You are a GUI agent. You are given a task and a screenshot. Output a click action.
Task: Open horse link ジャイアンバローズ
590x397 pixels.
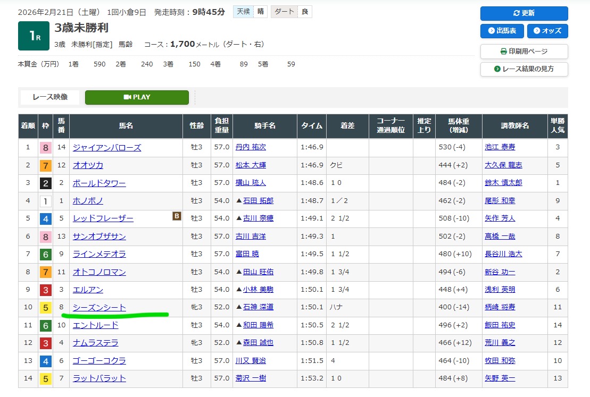point(107,148)
